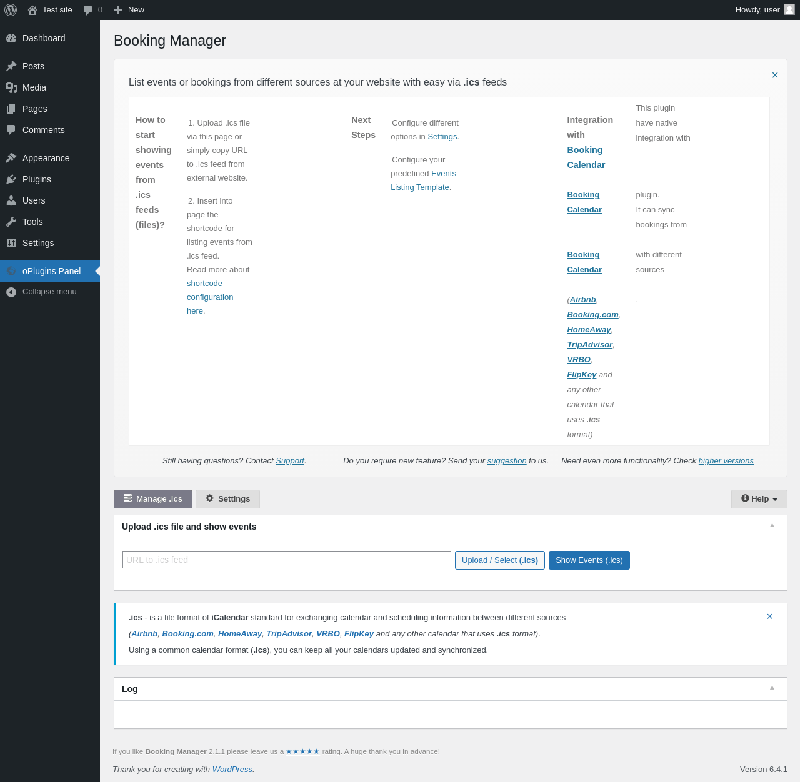Open the Test site home icon
Screen dimensions: 800x782
32,10
